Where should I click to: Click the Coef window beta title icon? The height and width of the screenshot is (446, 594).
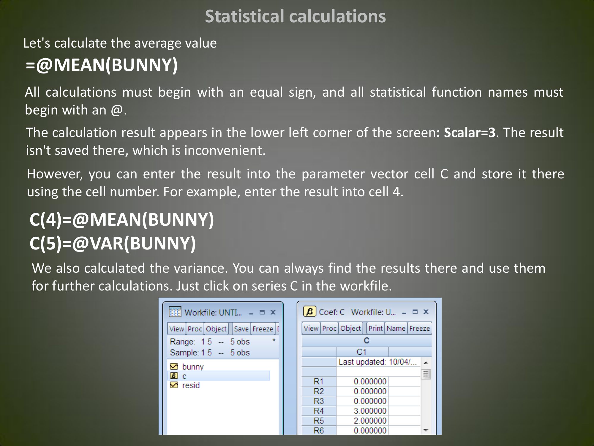tap(309, 312)
